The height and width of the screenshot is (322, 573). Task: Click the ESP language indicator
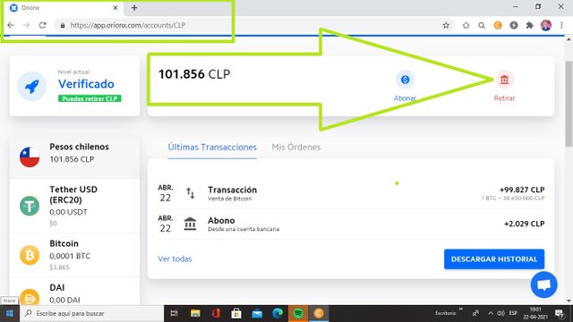(513, 313)
